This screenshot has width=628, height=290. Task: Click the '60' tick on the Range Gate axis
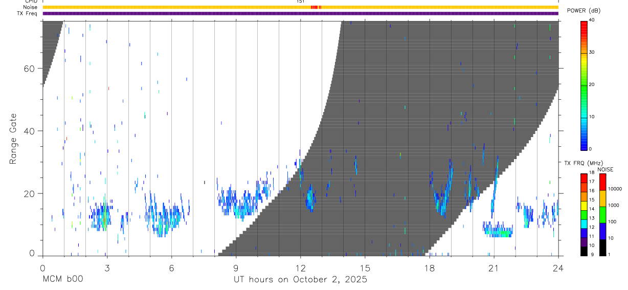[x=30, y=68]
